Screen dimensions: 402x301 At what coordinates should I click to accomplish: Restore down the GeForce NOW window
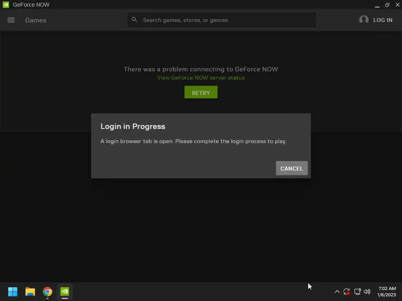[x=387, y=5]
